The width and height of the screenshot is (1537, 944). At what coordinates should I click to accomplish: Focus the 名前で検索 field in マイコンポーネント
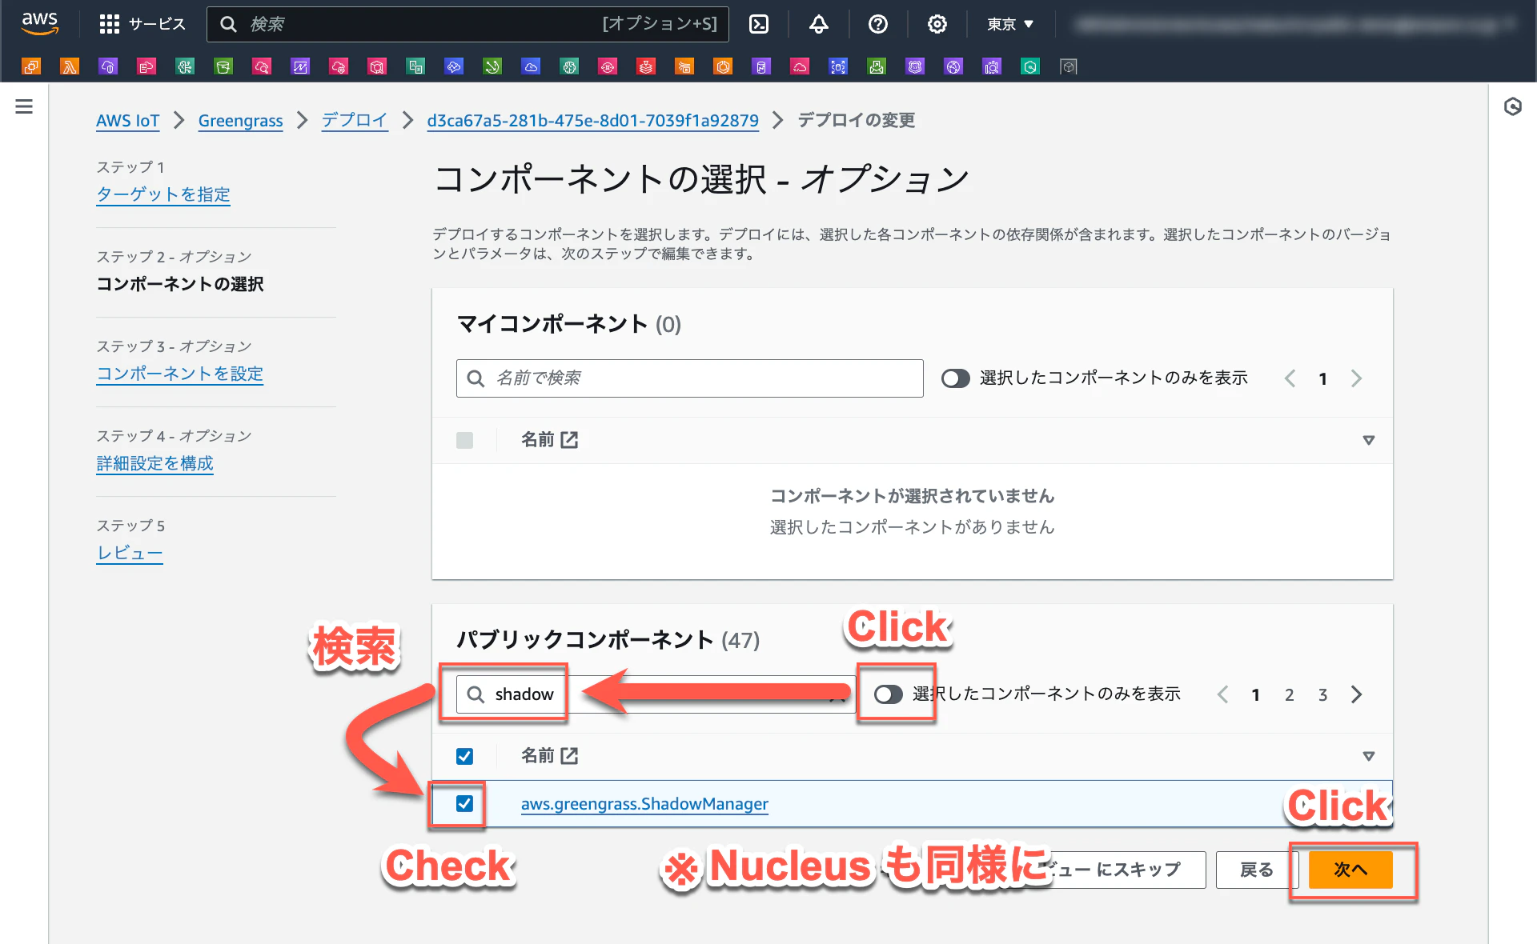point(689,378)
